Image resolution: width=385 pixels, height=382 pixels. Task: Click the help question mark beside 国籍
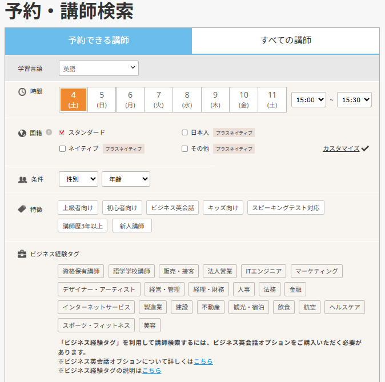pos(49,132)
